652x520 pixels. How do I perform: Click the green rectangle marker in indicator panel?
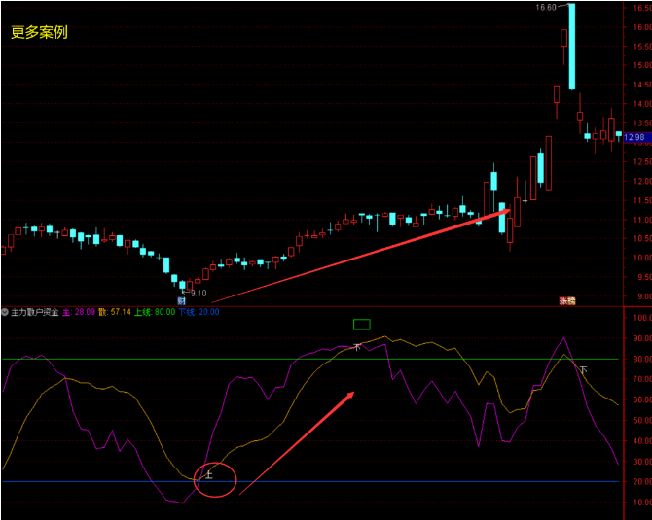pyautogui.click(x=362, y=325)
